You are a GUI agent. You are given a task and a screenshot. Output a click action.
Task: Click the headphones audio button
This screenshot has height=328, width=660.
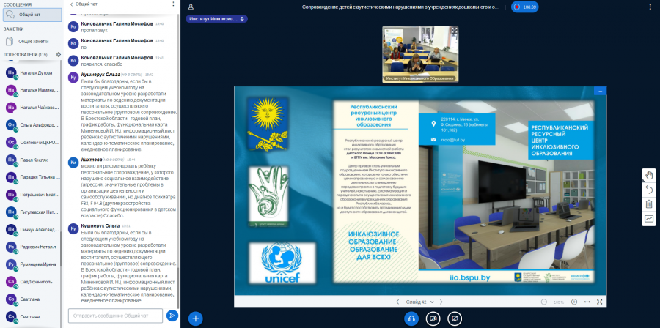tap(411, 318)
